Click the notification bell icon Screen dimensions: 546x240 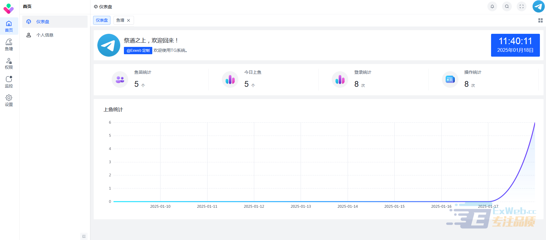[x=492, y=6]
